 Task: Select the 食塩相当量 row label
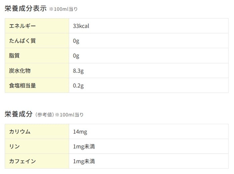pyautogui.click(x=22, y=85)
